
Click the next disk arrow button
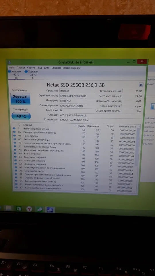click(x=141, y=85)
